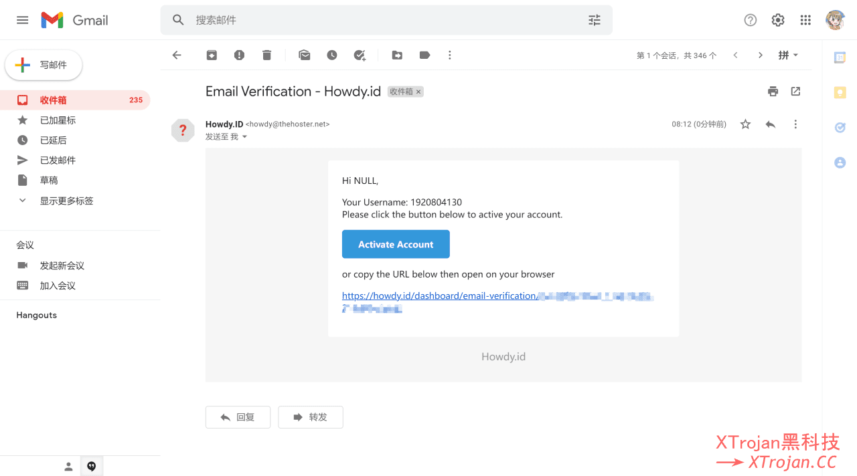Delete the email with the trash icon
This screenshot has width=857, height=476.
click(x=267, y=55)
